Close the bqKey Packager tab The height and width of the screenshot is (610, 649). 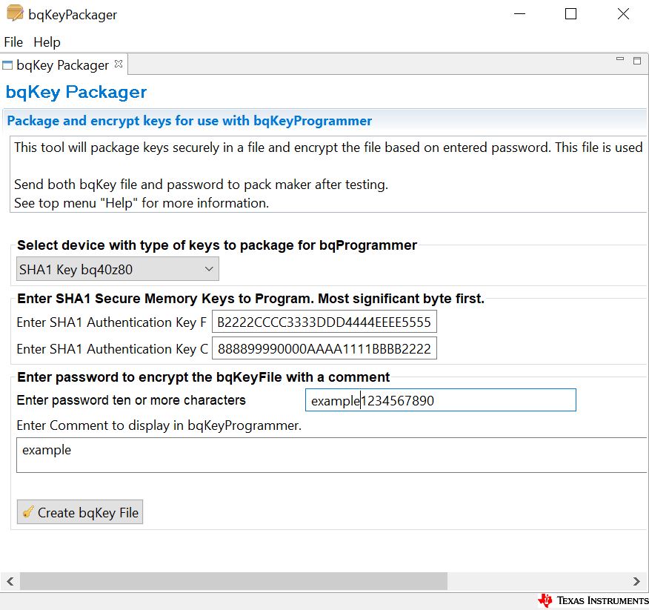[x=119, y=64]
